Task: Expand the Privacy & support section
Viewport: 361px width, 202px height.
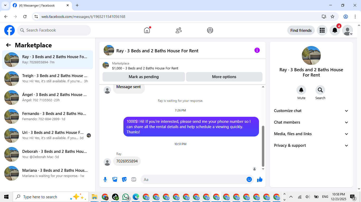Action: click(x=311, y=145)
